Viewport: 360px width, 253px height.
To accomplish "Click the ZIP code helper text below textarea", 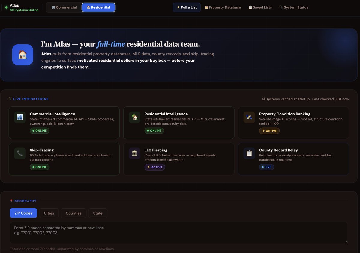I will (62, 249).
